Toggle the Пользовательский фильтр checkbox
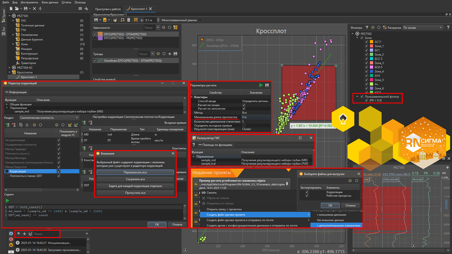The width and height of the screenshot is (452, 254). [x=362, y=95]
